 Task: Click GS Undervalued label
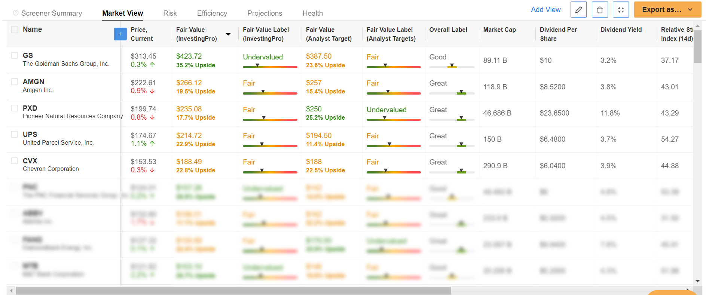point(263,57)
